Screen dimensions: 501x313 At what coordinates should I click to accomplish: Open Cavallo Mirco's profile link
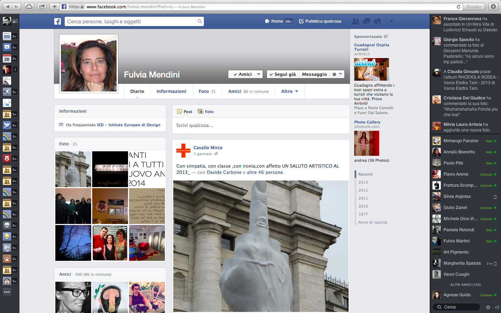tap(208, 148)
